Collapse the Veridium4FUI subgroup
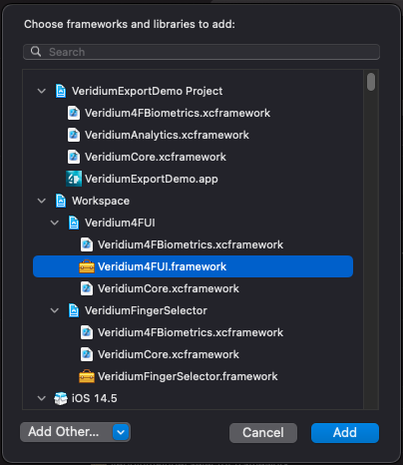 click(x=55, y=223)
